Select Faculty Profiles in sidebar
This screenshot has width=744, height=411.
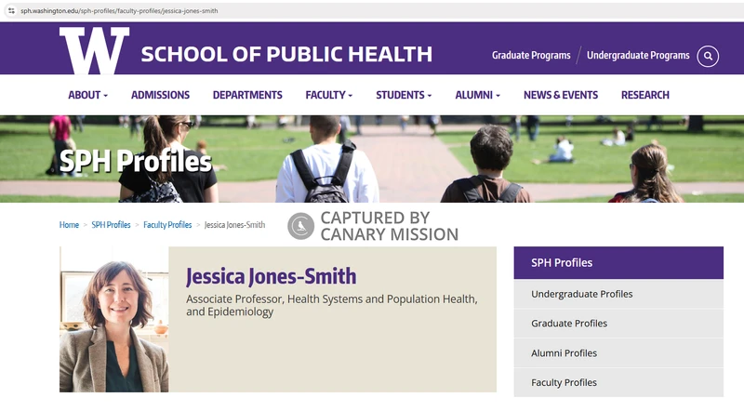coord(618,382)
